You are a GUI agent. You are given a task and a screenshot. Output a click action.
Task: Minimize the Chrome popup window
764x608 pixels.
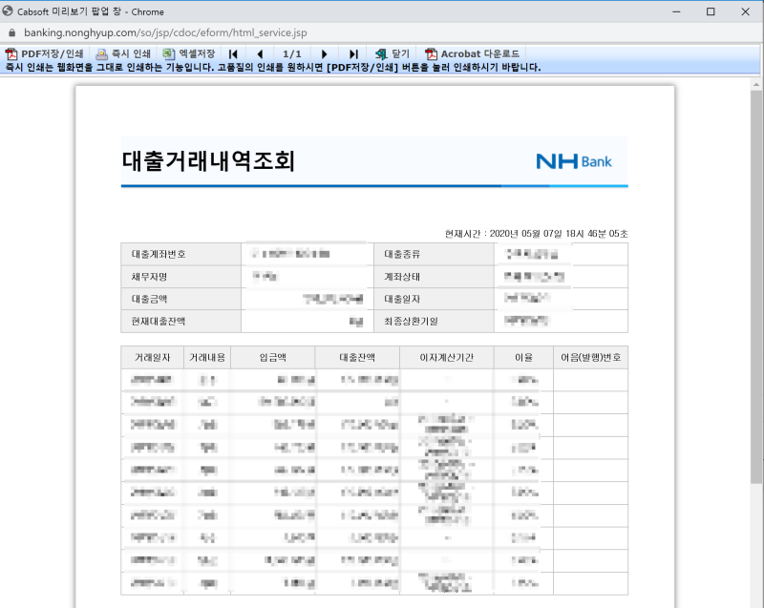pos(676,11)
